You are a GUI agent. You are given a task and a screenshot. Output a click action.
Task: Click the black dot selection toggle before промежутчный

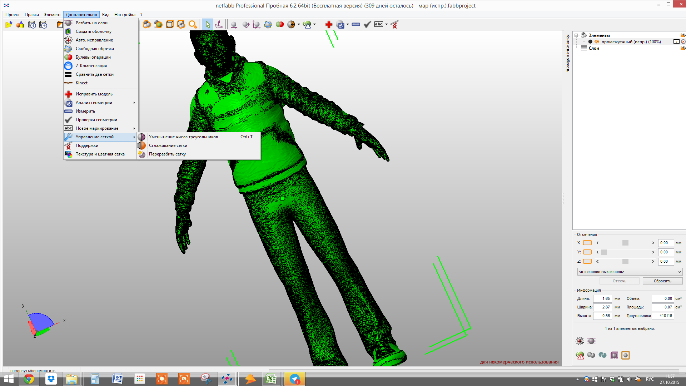(591, 41)
